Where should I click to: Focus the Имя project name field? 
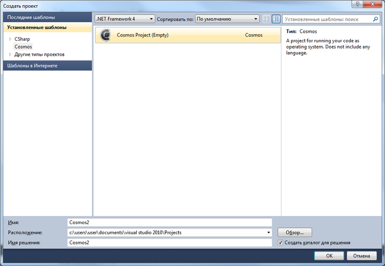tap(169, 222)
